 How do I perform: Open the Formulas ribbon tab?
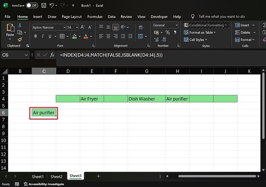point(95,17)
